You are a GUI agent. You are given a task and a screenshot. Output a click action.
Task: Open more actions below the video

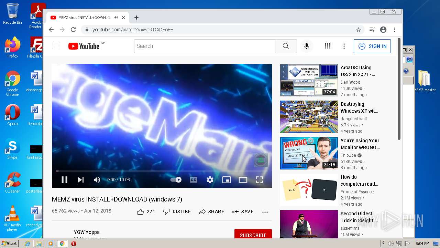265,212
